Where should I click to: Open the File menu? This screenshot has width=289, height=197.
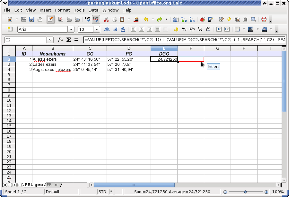(7, 10)
